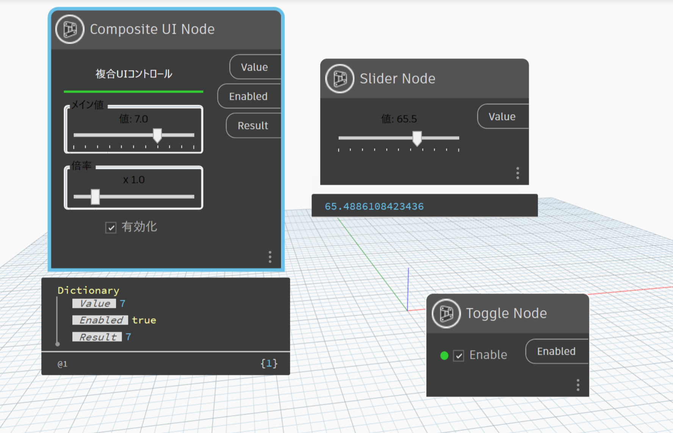Click the Enabled output port on Toggle Node

(x=556, y=351)
